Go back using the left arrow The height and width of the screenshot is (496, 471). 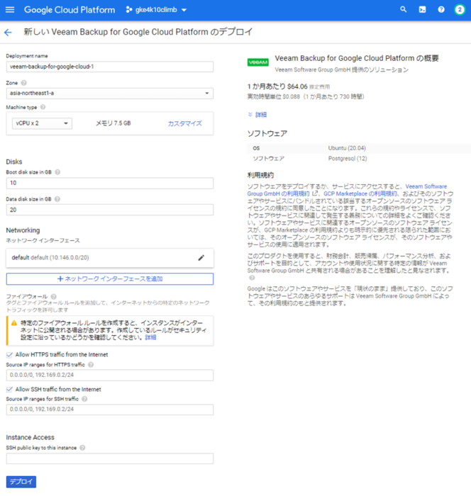tap(9, 33)
